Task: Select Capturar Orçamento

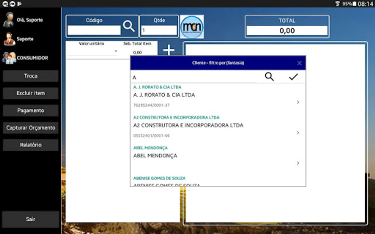Action: coord(30,128)
